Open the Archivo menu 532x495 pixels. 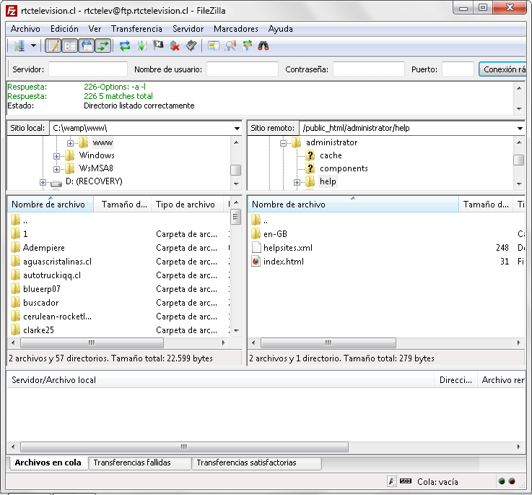pos(25,29)
